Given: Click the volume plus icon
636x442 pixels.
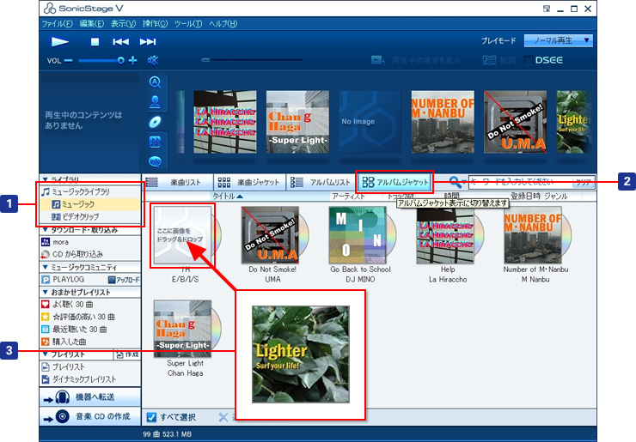Looking at the screenshot, I should click(133, 60).
